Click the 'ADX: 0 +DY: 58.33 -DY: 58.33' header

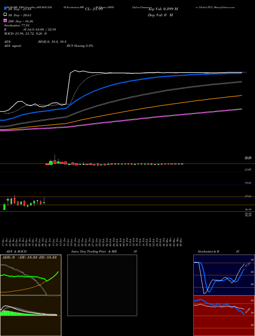[x=29, y=258]
